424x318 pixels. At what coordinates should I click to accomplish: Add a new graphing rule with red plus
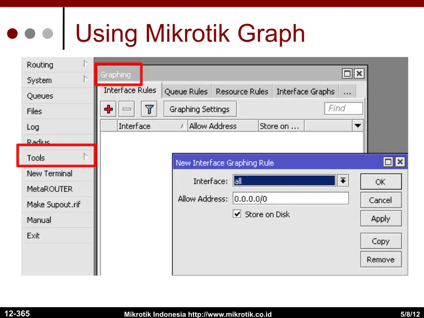click(108, 109)
